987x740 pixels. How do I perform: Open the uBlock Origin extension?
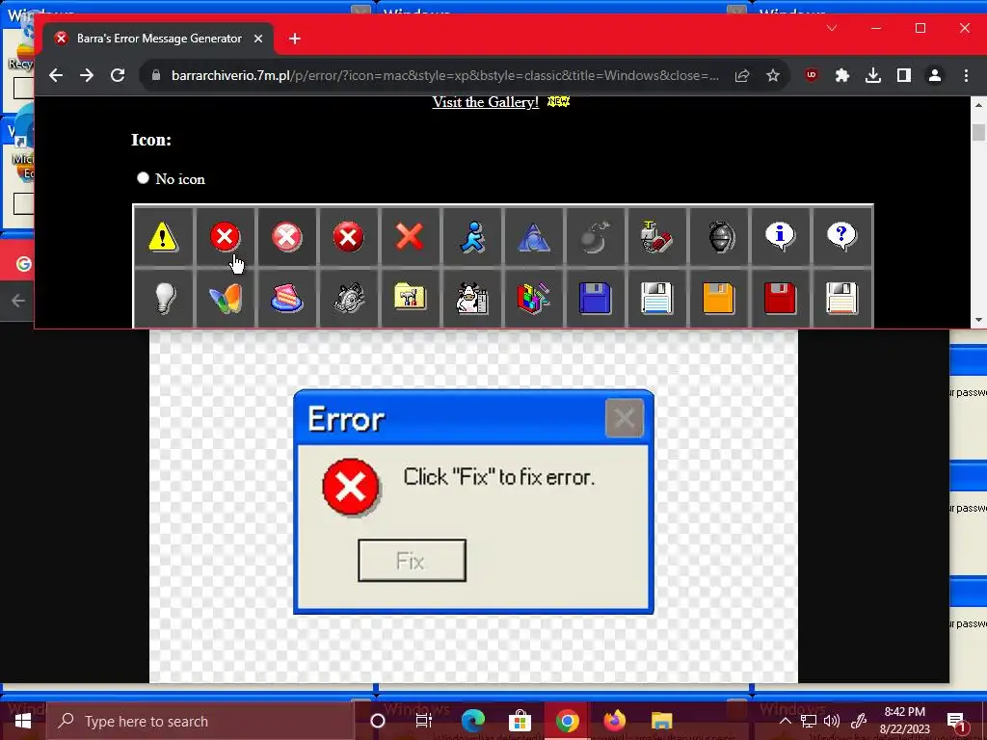tap(812, 75)
